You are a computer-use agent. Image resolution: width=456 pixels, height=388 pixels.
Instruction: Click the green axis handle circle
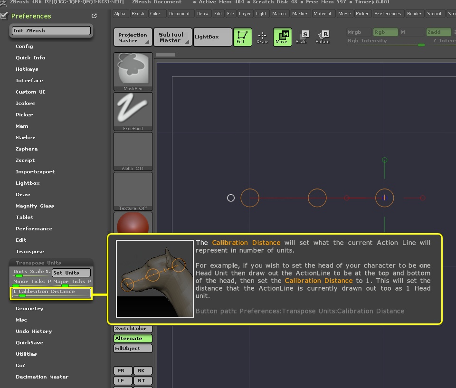pyautogui.click(x=384, y=160)
